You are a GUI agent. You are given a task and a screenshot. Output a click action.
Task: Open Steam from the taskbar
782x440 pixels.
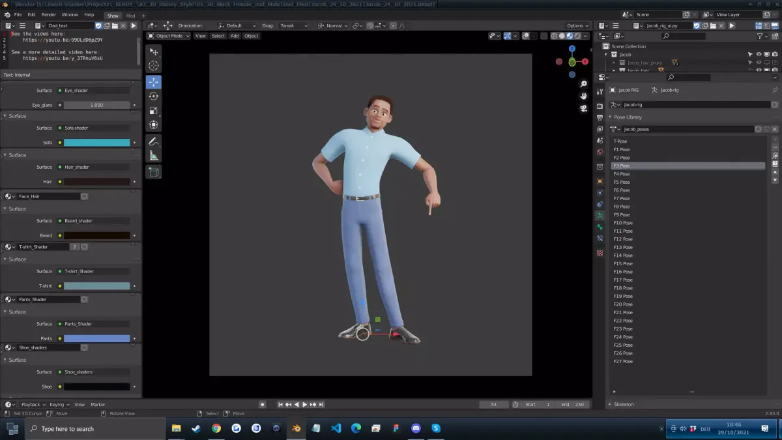(195, 428)
